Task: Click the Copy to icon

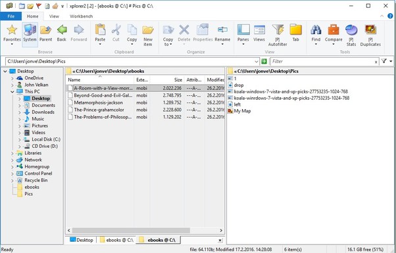Action: coord(168,30)
